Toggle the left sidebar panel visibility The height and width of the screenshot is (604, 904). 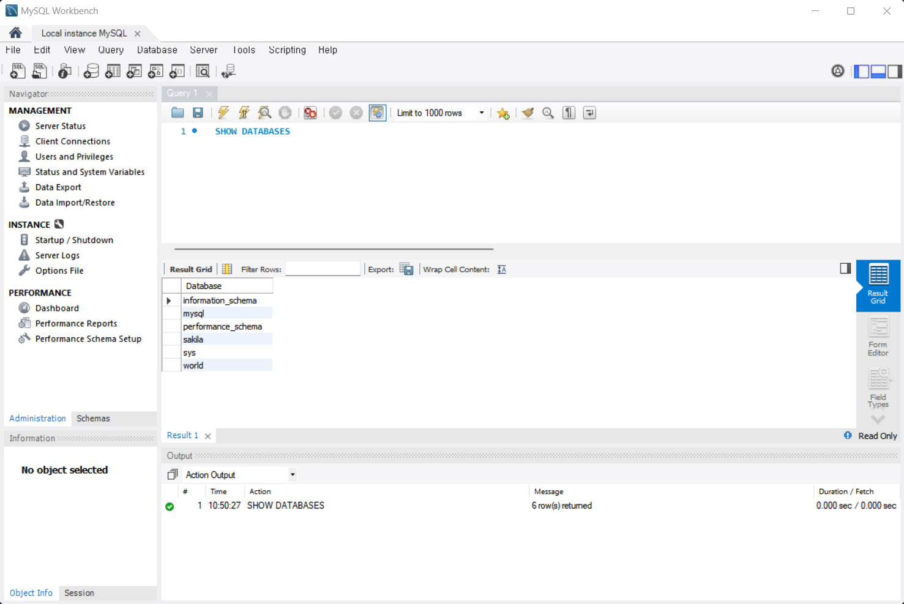(862, 71)
